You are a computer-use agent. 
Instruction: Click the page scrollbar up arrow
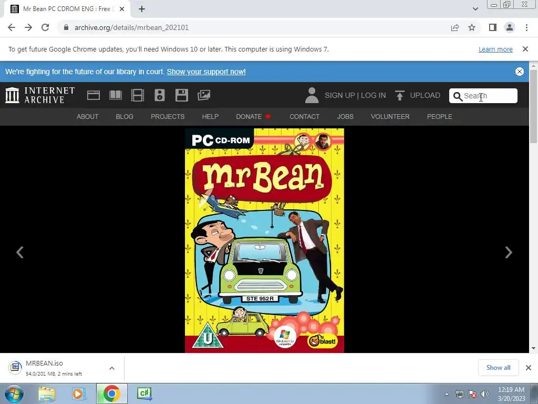tap(534, 66)
